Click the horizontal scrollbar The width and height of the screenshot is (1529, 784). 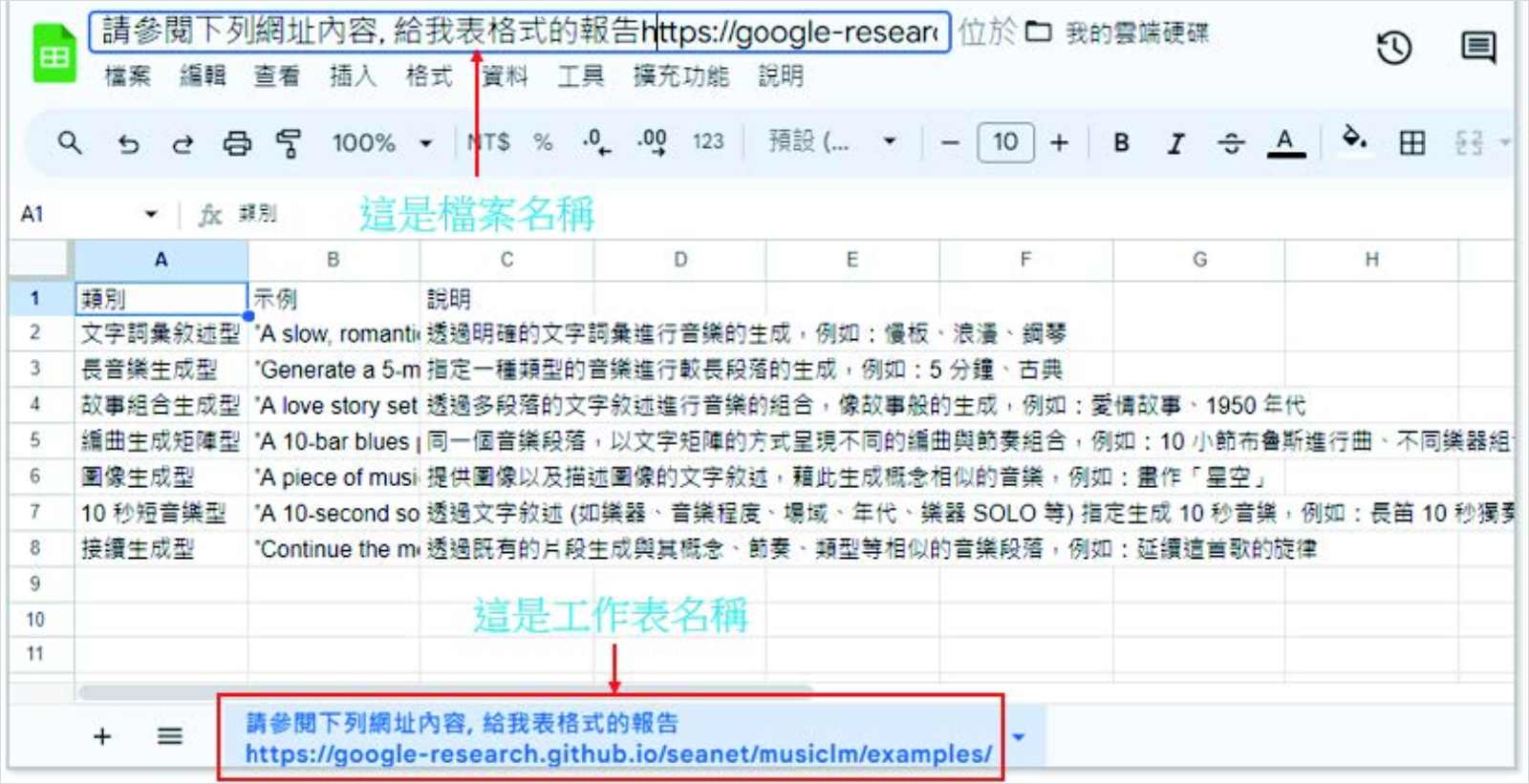[444, 690]
